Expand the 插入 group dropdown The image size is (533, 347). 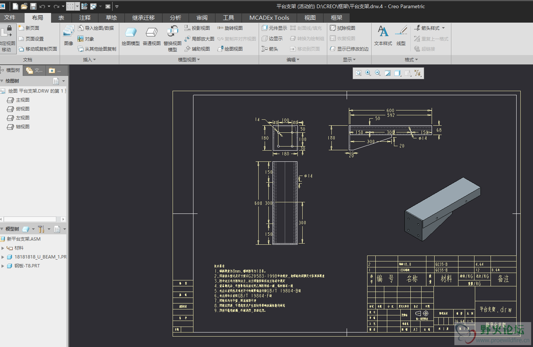[89, 60]
